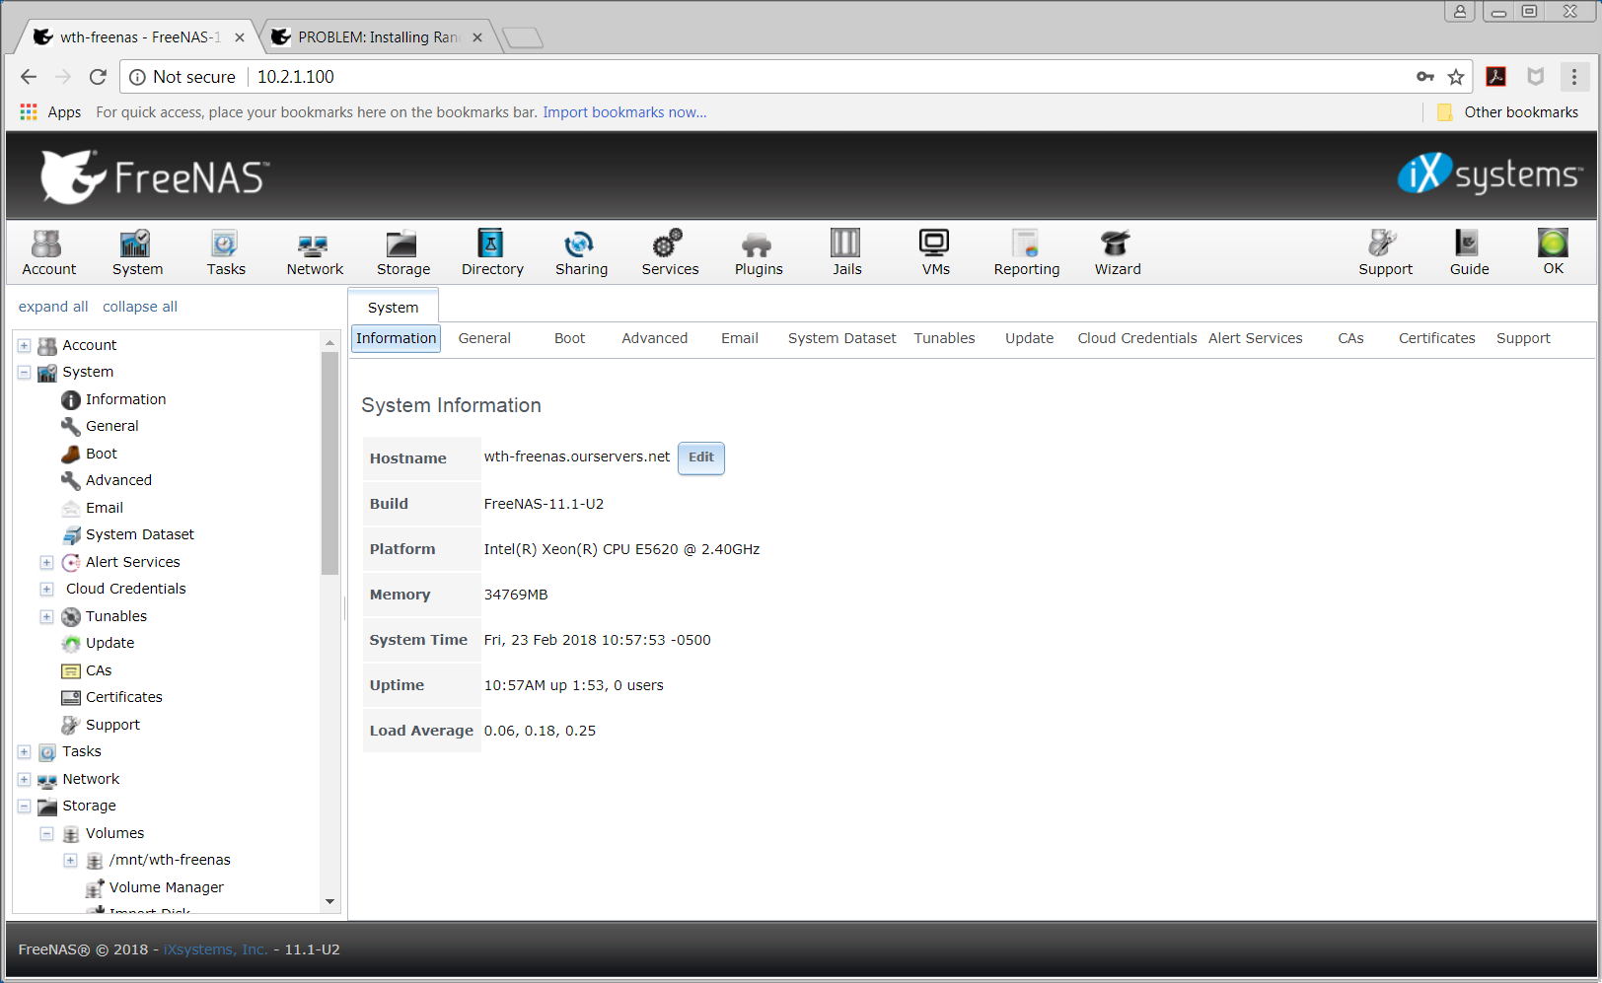Image resolution: width=1602 pixels, height=983 pixels.
Task: Open the Chrome three-dot menu
Action: pos(1573,77)
